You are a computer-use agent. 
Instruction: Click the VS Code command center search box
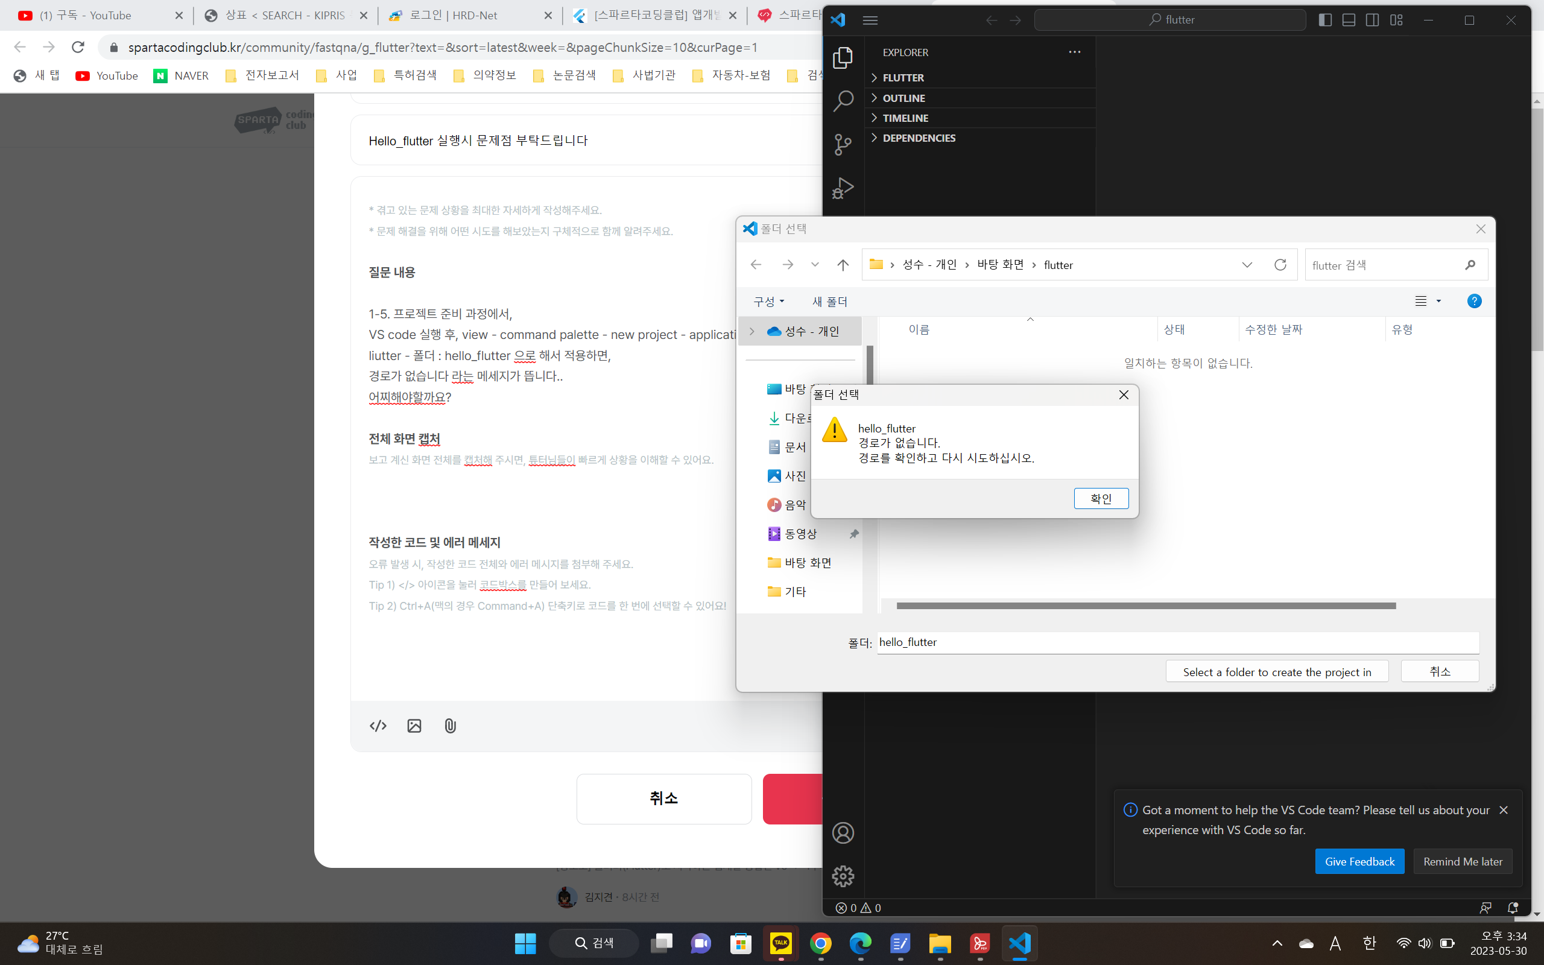tap(1169, 20)
